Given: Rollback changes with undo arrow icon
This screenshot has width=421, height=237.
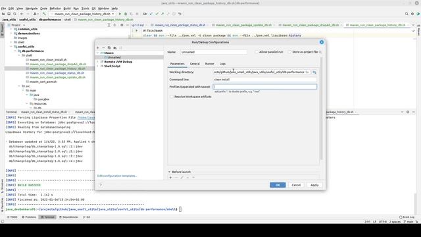Looking at the screenshot, I should coord(180,14).
